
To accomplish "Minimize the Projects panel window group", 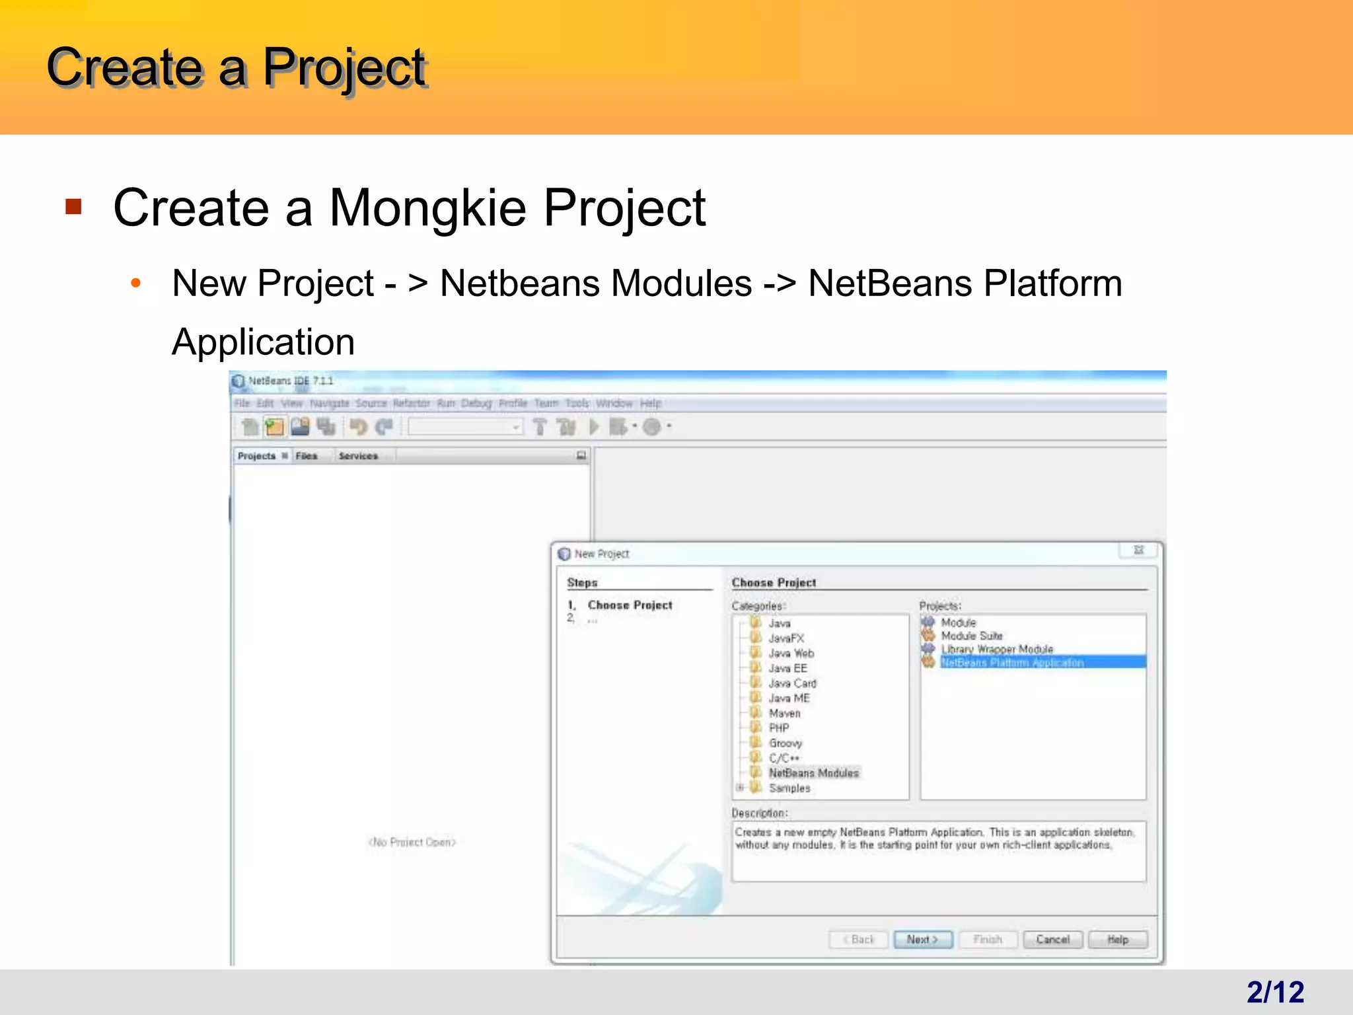I will (x=581, y=455).
